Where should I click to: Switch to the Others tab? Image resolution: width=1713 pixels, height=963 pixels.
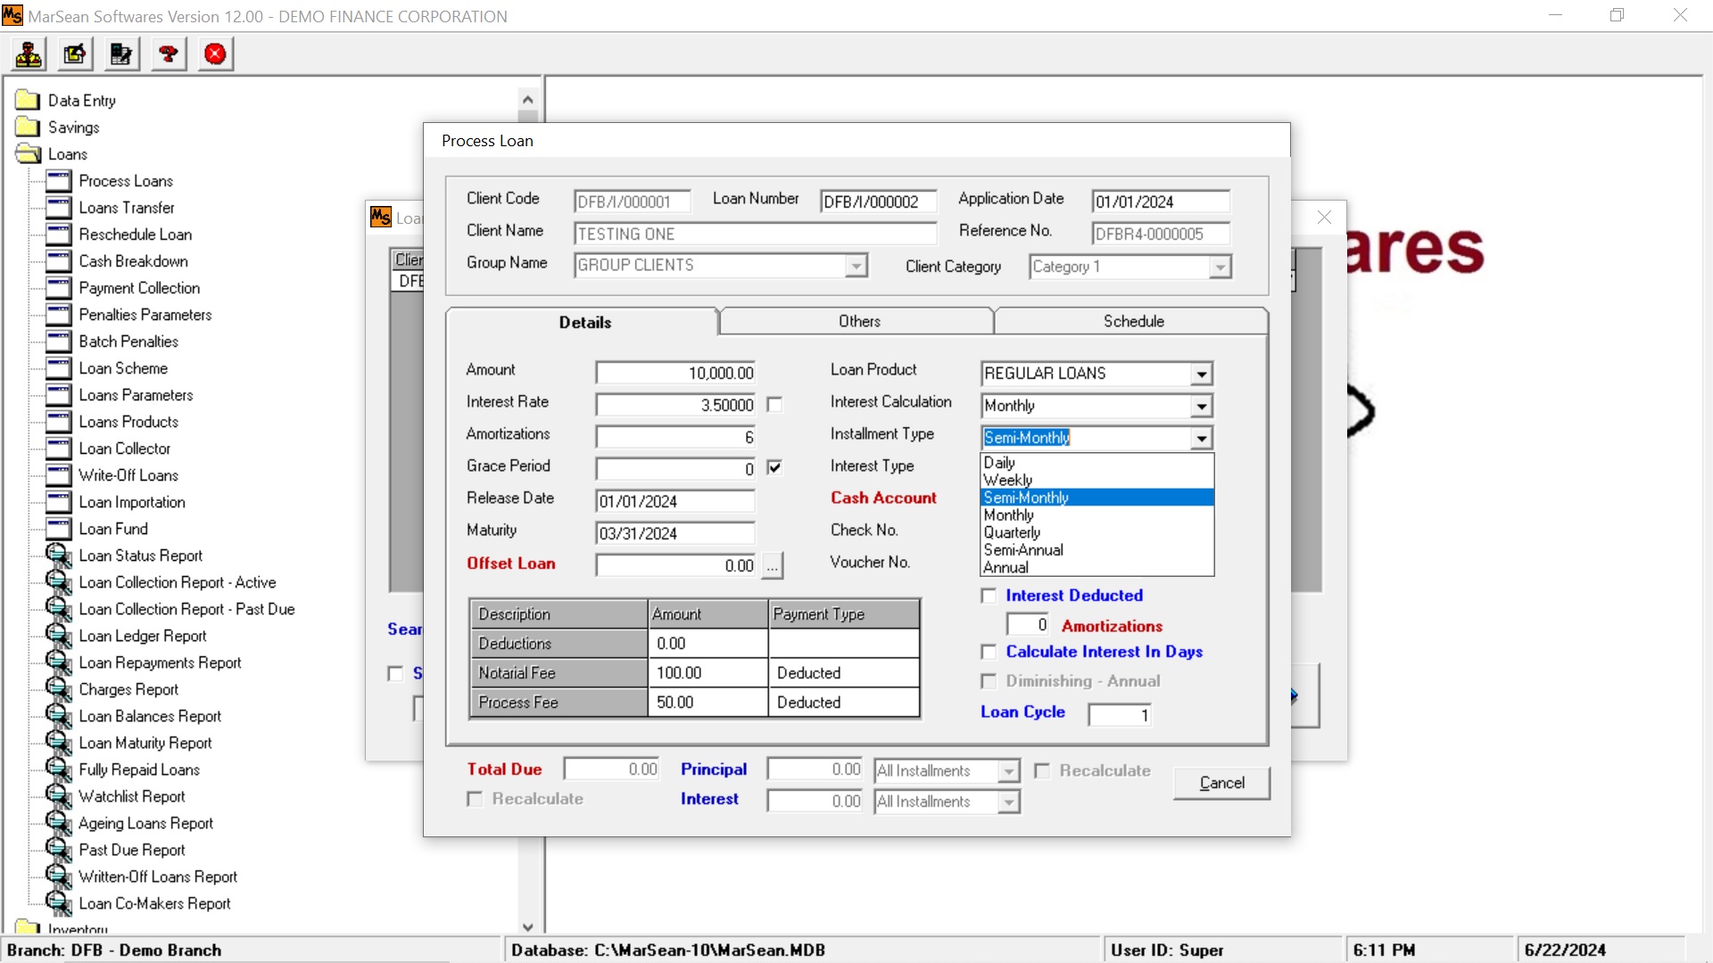858,321
